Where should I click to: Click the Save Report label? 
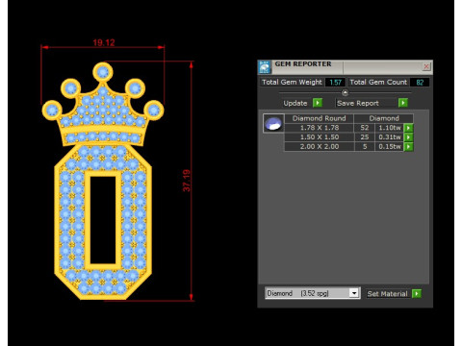pos(358,103)
